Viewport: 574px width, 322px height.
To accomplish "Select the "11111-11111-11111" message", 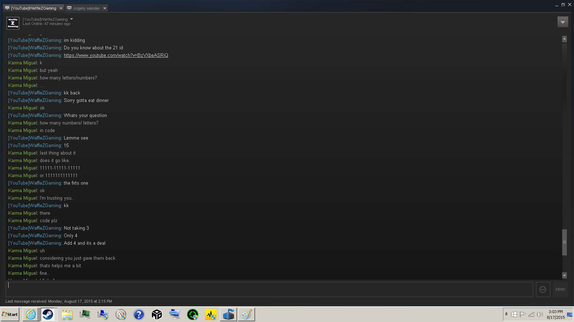I will 60,168.
